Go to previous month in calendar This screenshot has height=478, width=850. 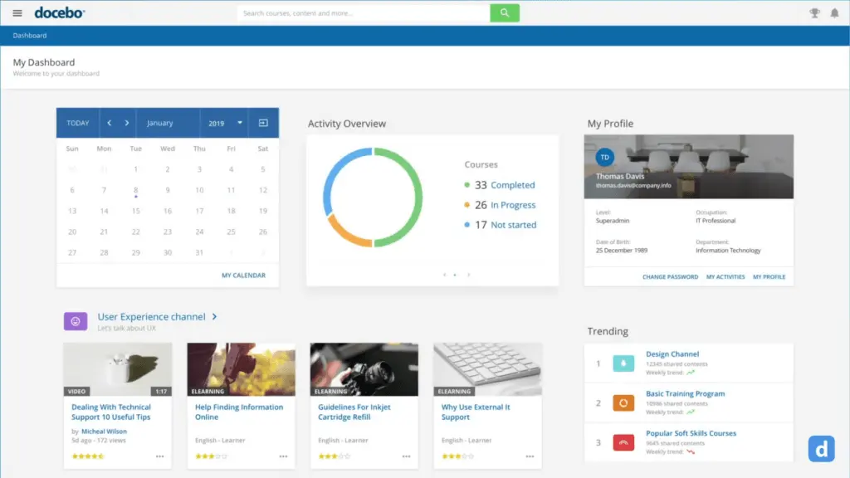point(109,123)
